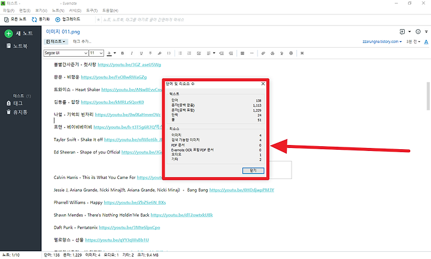The height and width of the screenshot is (259, 431).
Task: Open the Format (O) menu
Action: (75, 11)
